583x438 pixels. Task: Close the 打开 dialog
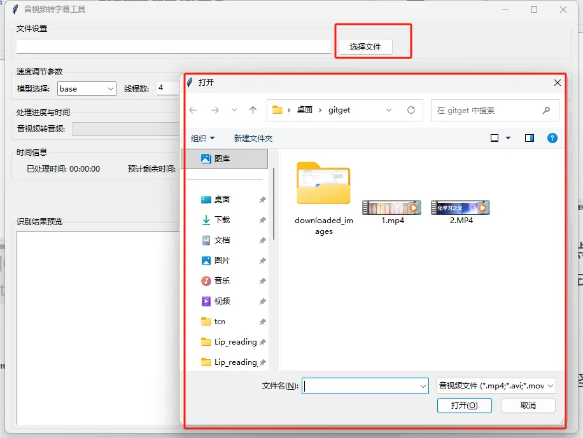558,83
